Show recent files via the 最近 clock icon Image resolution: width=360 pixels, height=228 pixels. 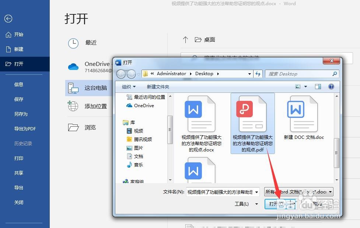tap(73, 43)
